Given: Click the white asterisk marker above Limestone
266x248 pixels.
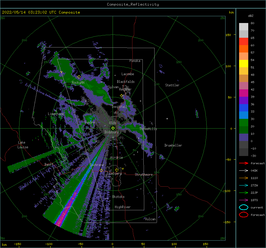Looking at the screenshot, I should 56,111.
